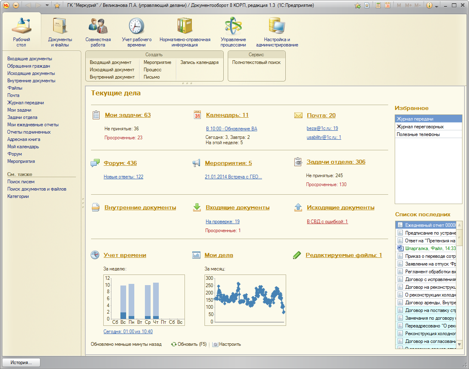
Task: Open the Мои задачи: 63 link
Action: click(x=128, y=115)
